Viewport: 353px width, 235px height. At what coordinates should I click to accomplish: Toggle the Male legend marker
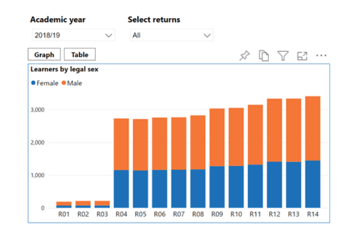(64, 83)
